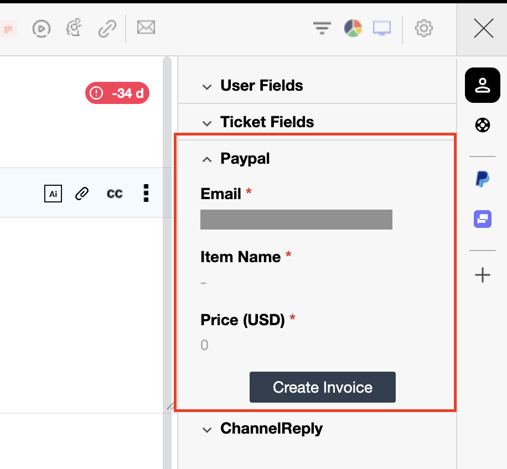Click the PayPal icon in the sidebar
The width and height of the screenshot is (507, 469).
coord(482,179)
